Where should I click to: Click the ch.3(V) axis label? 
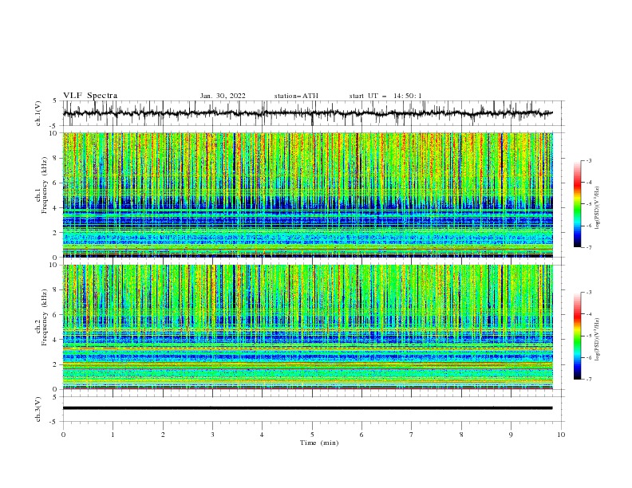pos(38,409)
